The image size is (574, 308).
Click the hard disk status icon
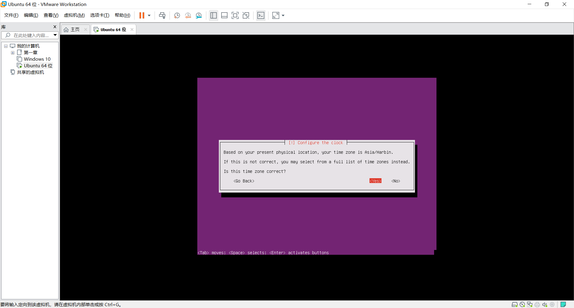click(x=515, y=305)
